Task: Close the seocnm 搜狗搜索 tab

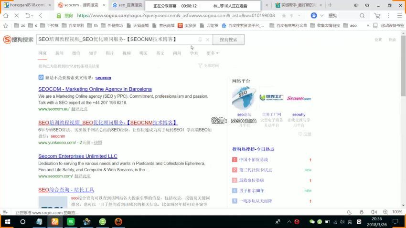Action: pyautogui.click(x=104, y=5)
